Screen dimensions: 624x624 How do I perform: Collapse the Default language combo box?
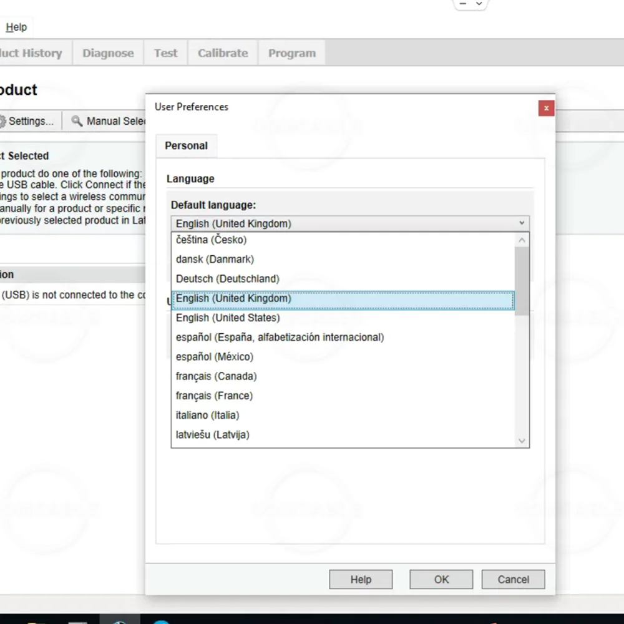[x=350, y=223]
